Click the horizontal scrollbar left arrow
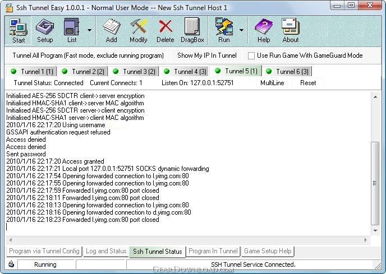 point(10,240)
